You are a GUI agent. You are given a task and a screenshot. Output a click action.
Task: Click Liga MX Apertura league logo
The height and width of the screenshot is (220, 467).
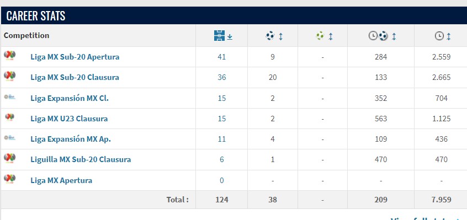(x=9, y=179)
